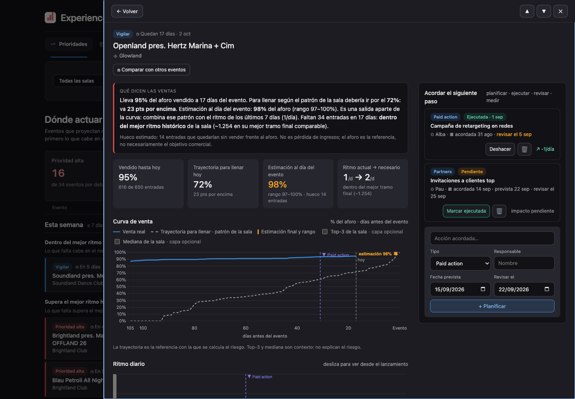The image size is (575, 399).
Task: Delete the Campaña de retargeting action
Action: 524,149
